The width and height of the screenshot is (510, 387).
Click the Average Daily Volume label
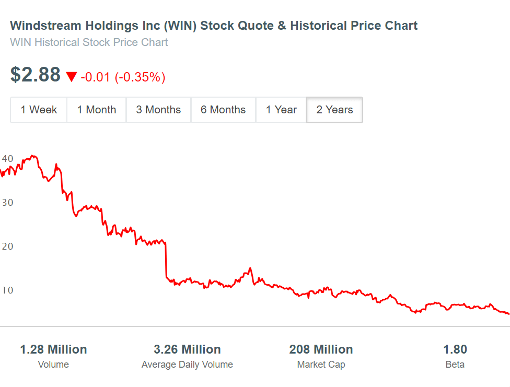187,365
